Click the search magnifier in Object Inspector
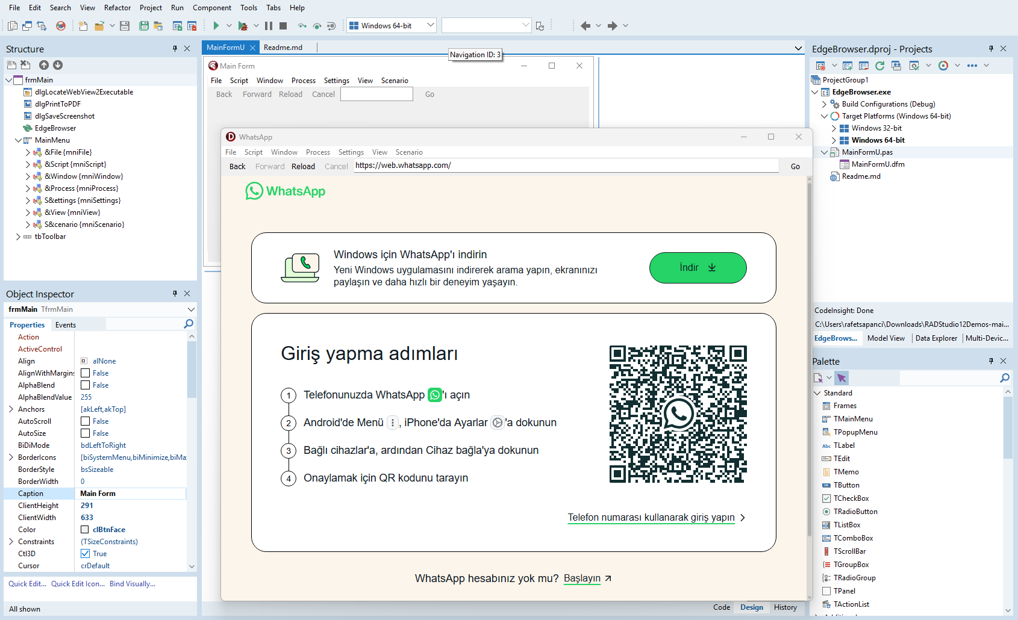This screenshot has width=1018, height=620. pyautogui.click(x=189, y=324)
